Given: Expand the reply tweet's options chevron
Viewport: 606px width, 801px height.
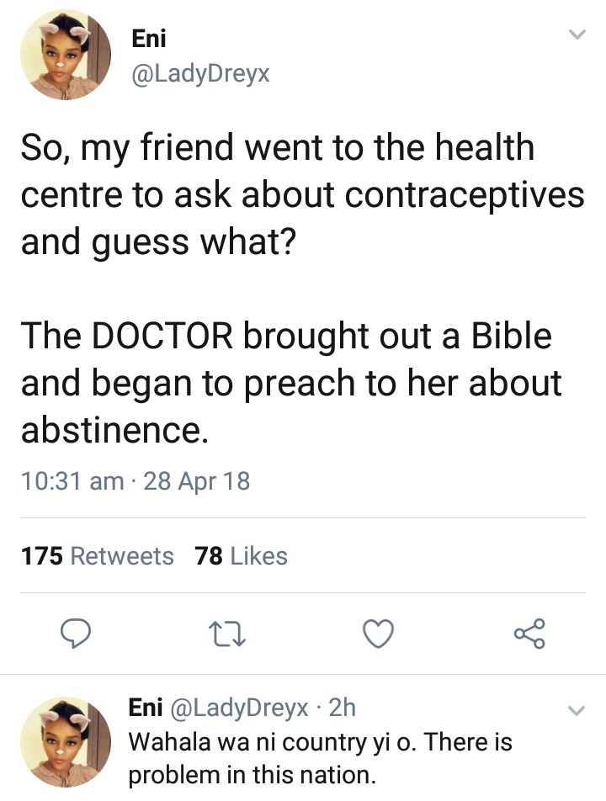Looking at the screenshot, I should click(577, 711).
